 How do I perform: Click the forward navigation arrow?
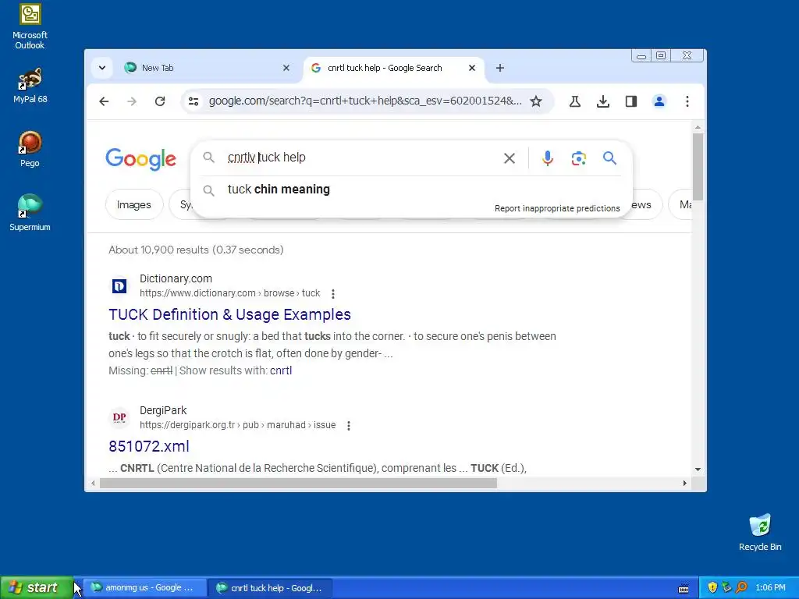pos(132,101)
